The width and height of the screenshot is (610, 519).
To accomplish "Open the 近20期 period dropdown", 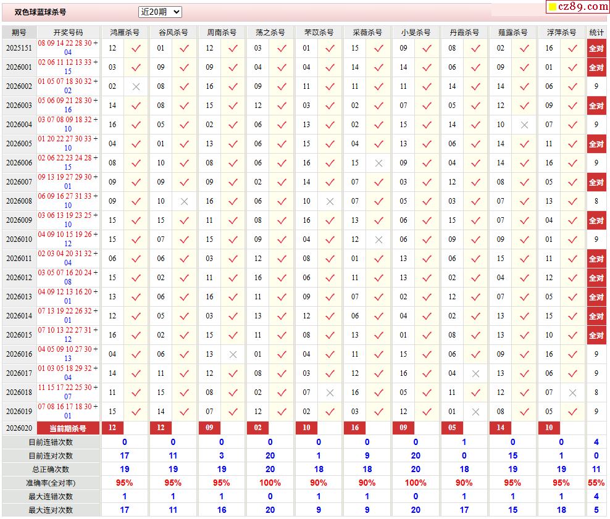I will [x=160, y=12].
